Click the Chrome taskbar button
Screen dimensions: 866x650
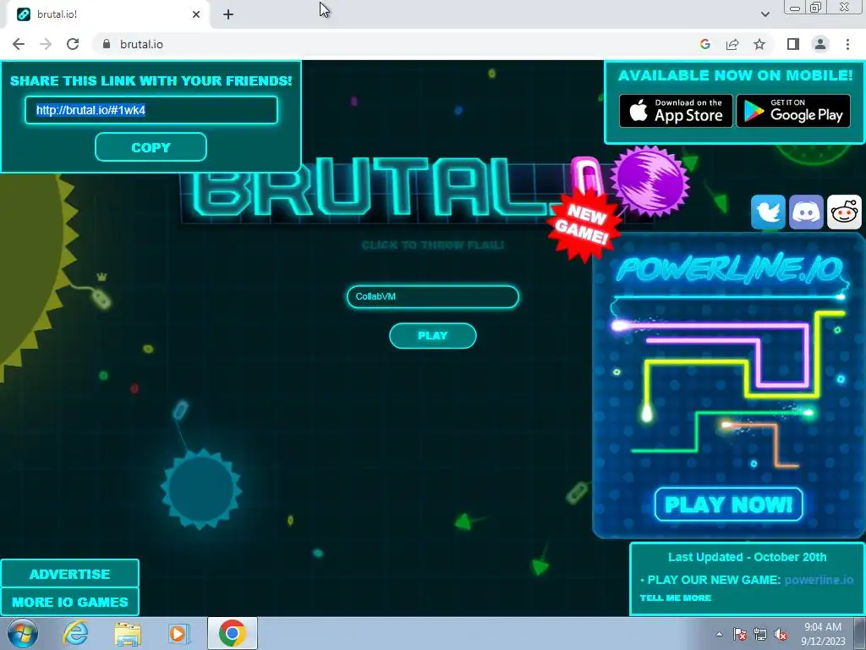pyautogui.click(x=233, y=633)
